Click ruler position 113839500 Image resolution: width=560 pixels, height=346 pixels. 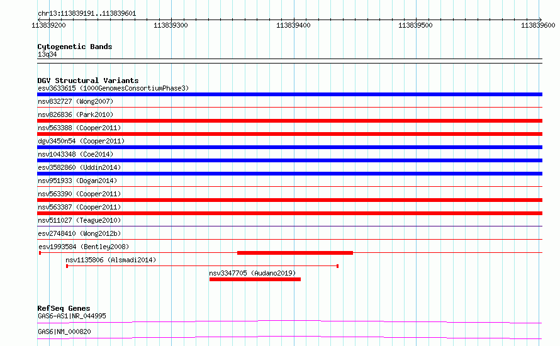(415, 25)
